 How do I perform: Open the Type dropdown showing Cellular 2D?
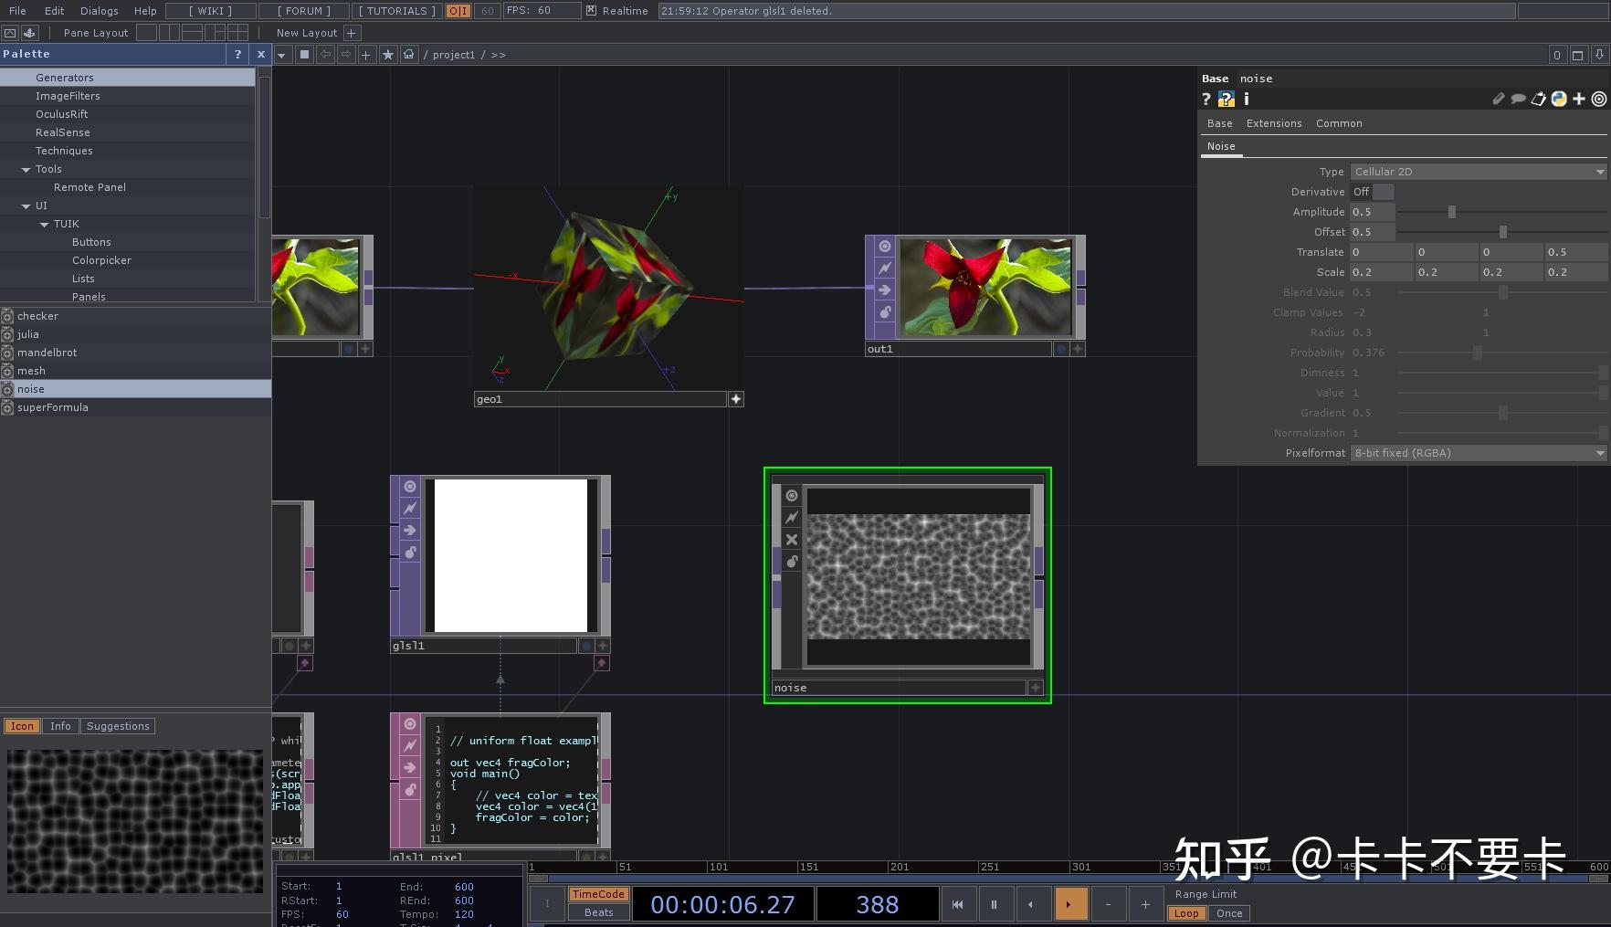[x=1477, y=171]
